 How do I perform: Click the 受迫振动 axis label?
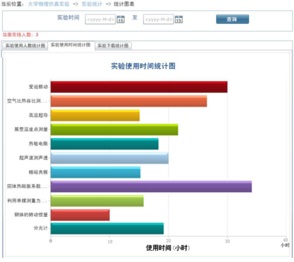point(38,87)
